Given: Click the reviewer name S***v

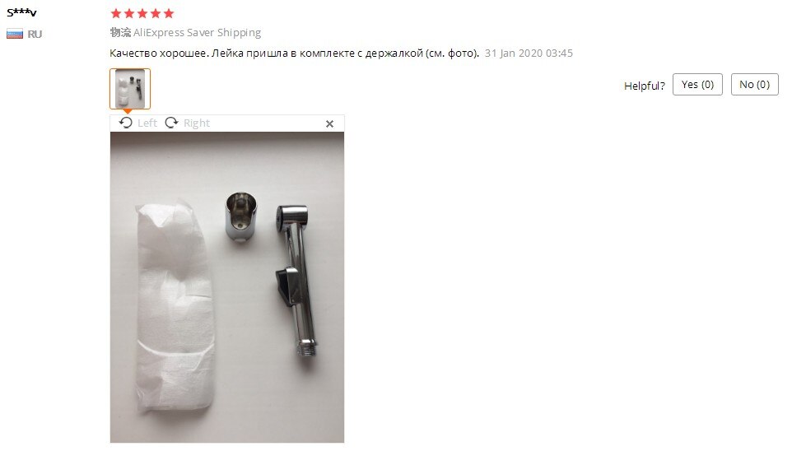Looking at the screenshot, I should point(21,12).
